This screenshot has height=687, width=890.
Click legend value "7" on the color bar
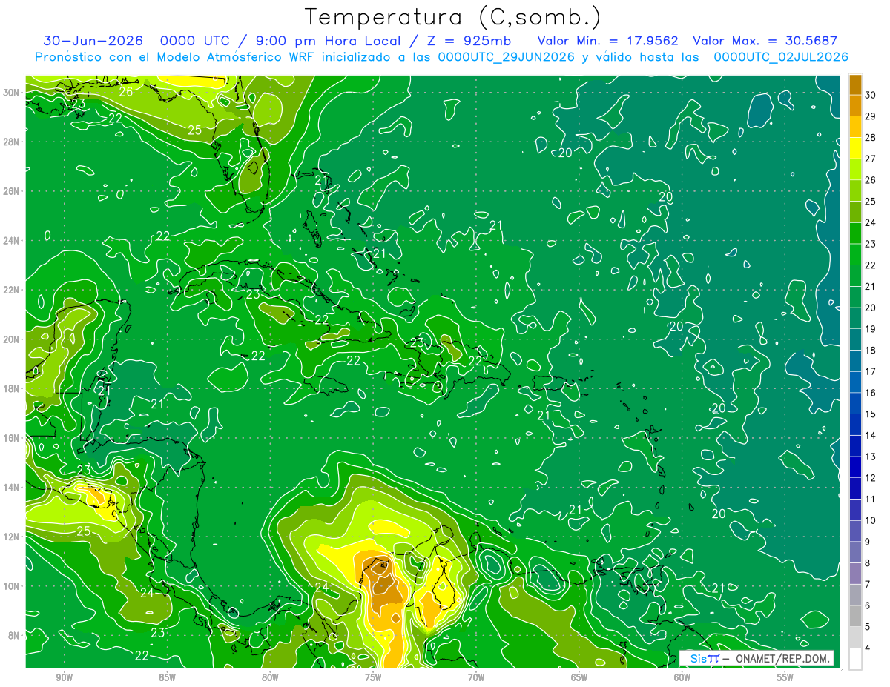click(868, 585)
